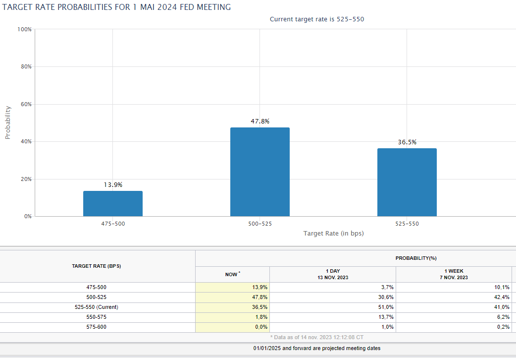Select the 47.8% data label above bar
The width and height of the screenshot is (516, 358).
[260, 121]
